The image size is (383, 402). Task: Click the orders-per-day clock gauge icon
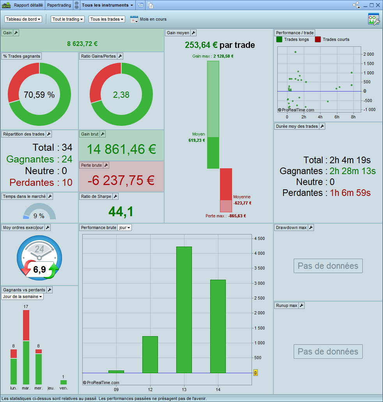(39, 257)
